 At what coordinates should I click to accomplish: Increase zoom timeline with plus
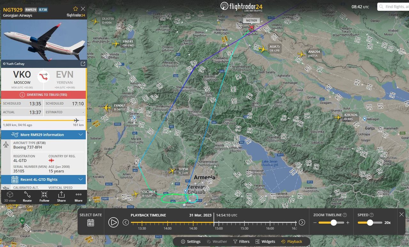point(348,223)
